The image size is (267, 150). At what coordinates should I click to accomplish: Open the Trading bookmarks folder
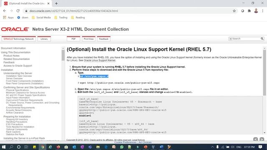point(61,17)
